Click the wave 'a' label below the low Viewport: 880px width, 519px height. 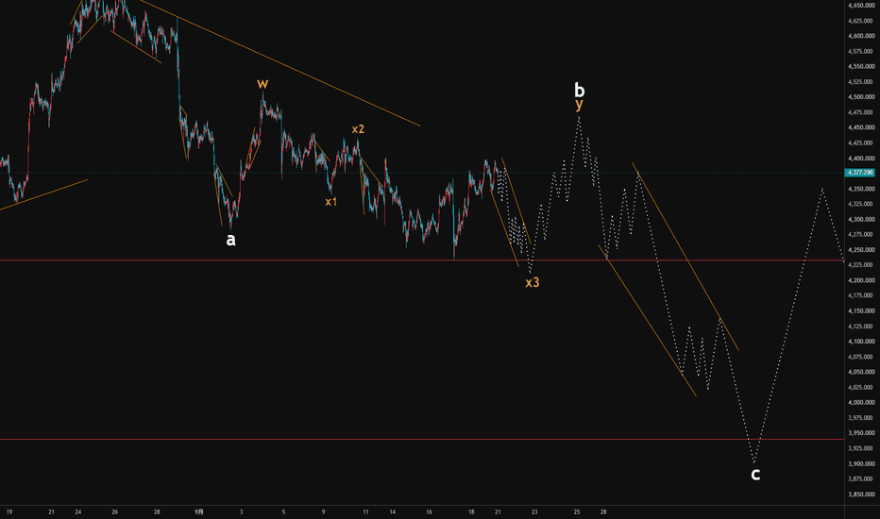coord(230,240)
